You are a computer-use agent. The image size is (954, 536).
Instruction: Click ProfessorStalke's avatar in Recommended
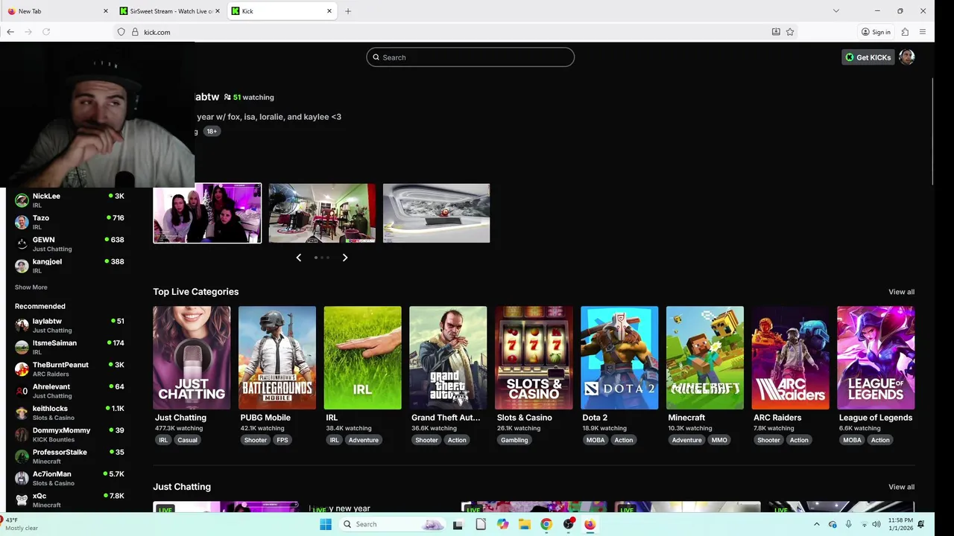pyautogui.click(x=22, y=456)
